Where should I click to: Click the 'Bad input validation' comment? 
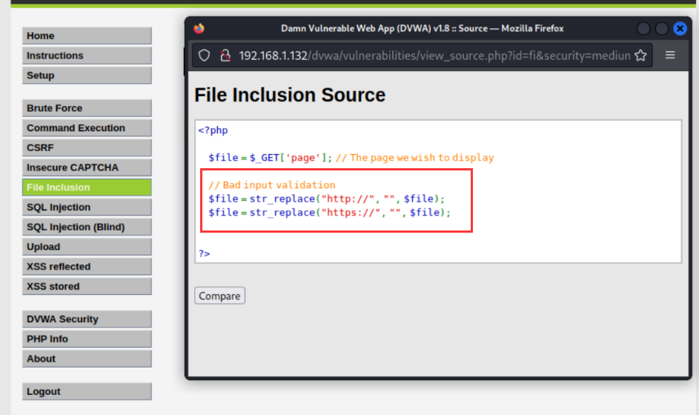[x=271, y=185]
